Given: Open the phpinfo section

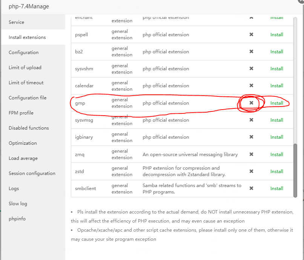Looking at the screenshot, I should click(x=17, y=219).
